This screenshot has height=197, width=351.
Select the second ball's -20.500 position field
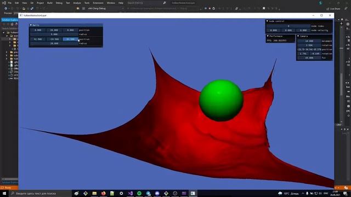pyautogui.click(x=54, y=39)
